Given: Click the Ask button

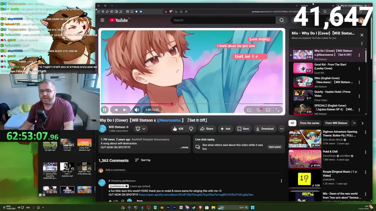Looking at the screenshot, I should coord(225,129).
